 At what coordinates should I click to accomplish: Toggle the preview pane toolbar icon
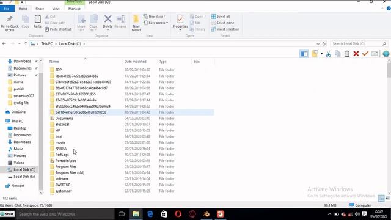pos(304,54)
